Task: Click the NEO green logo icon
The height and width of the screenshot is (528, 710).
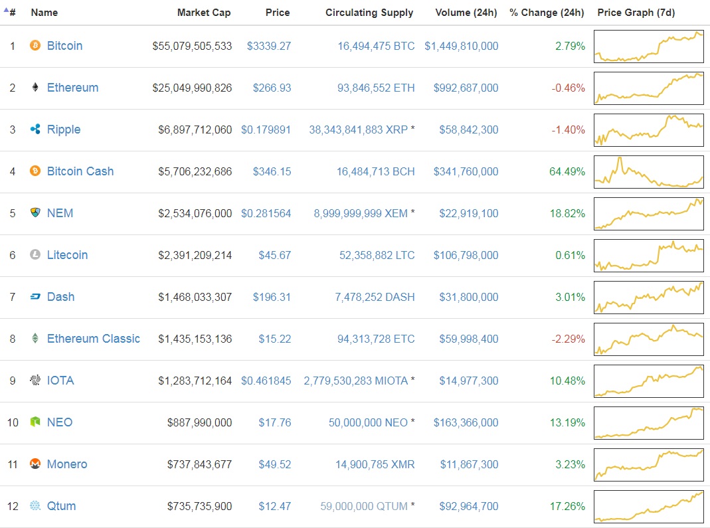Action: (x=35, y=422)
